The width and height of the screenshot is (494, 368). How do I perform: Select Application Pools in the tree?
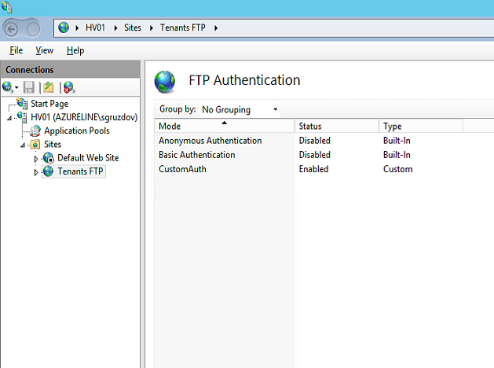(77, 131)
